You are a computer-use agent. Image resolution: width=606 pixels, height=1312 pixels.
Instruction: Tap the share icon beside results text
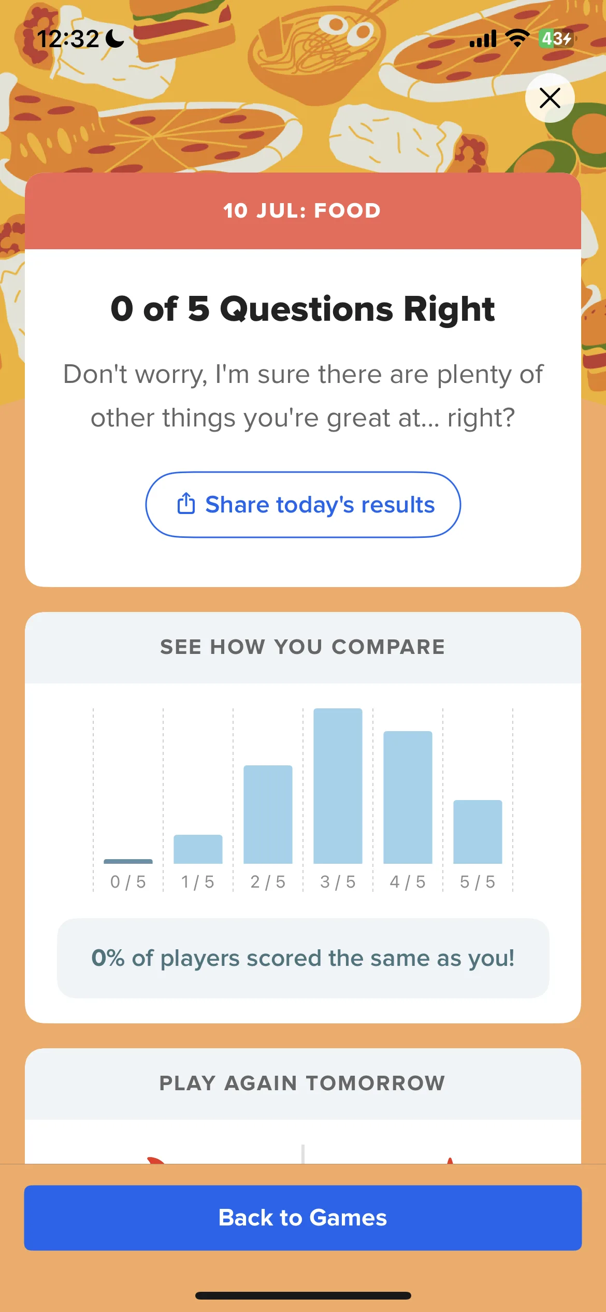point(186,504)
